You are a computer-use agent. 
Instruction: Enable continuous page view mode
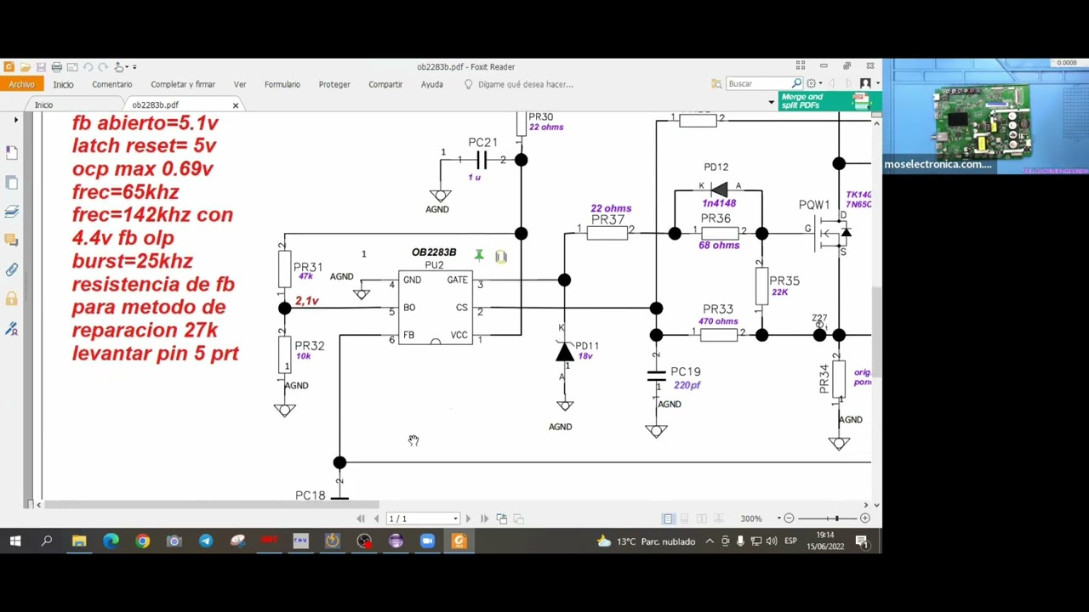tap(685, 518)
